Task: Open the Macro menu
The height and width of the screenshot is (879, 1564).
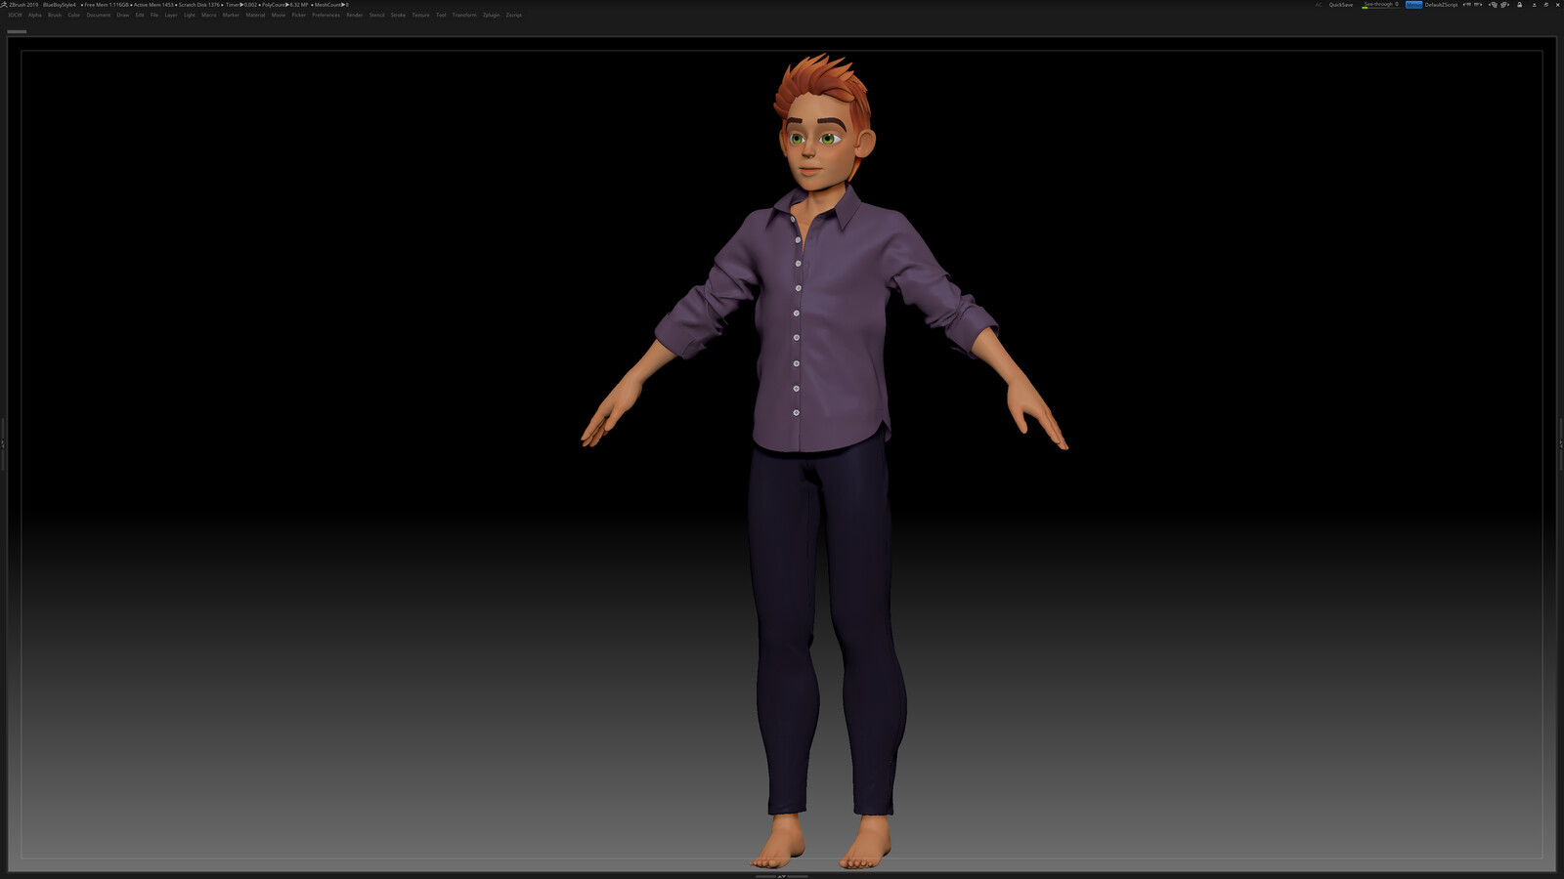Action: 209,15
